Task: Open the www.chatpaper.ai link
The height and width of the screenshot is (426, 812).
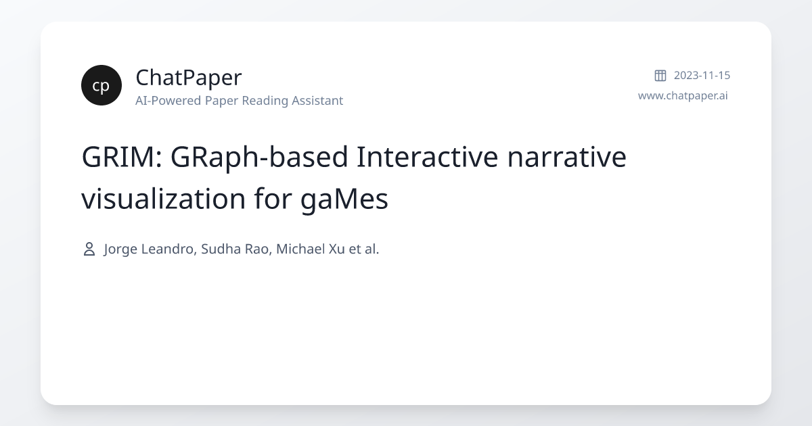Action: (x=683, y=95)
